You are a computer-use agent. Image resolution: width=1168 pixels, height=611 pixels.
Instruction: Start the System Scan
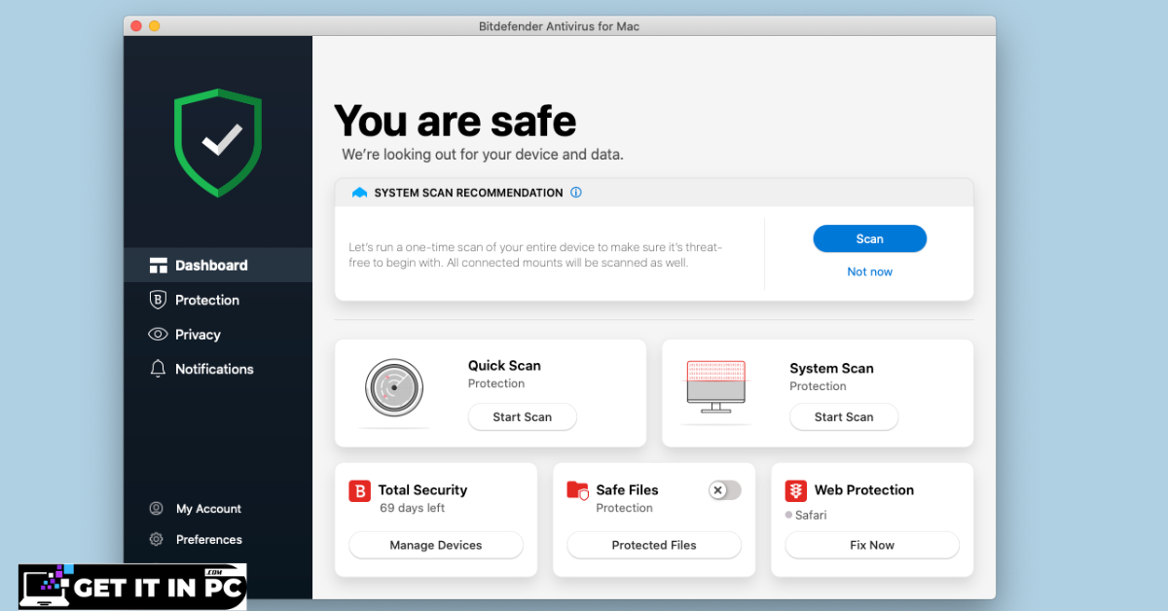point(844,416)
